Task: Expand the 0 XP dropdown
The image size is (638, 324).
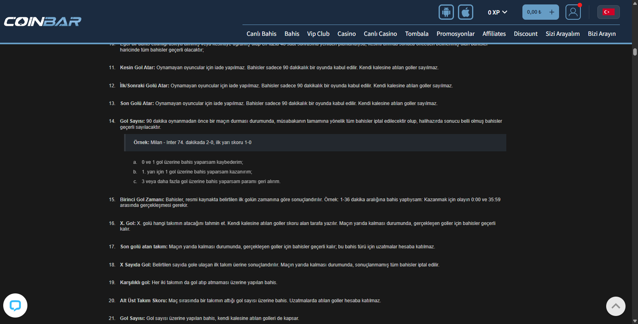Action: pyautogui.click(x=497, y=12)
